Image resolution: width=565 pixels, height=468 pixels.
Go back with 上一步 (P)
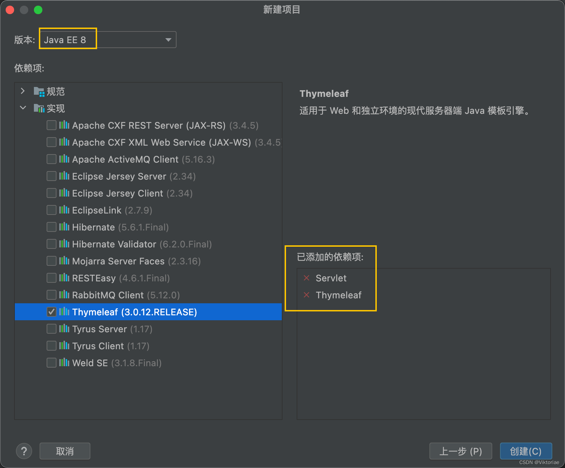click(x=460, y=451)
